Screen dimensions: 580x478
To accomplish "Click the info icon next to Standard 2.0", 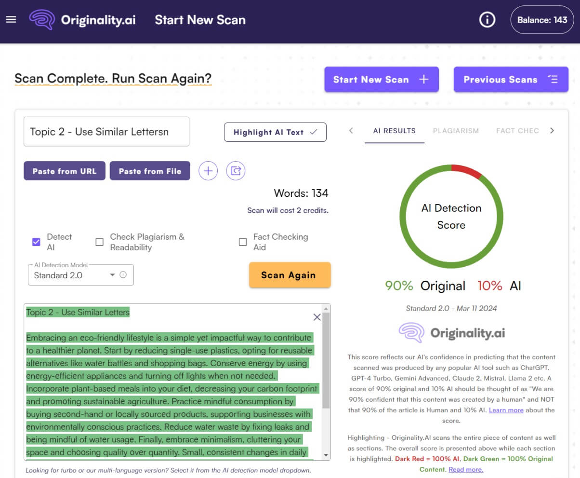I will 123,275.
